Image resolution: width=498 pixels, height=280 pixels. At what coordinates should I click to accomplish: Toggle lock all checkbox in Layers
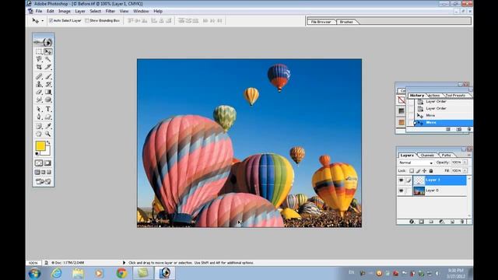(x=431, y=171)
